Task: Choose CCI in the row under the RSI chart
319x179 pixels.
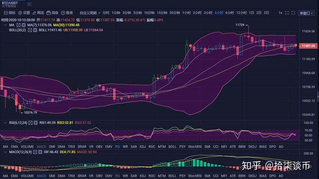Action: (216, 147)
